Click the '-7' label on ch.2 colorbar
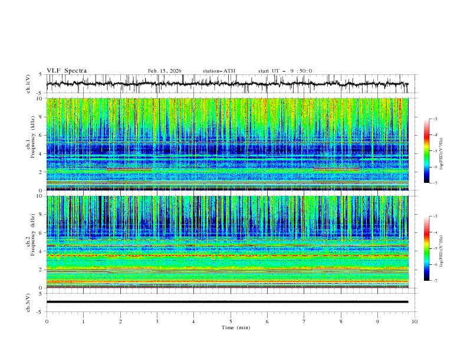The height and width of the screenshot is (361, 467). point(435,281)
